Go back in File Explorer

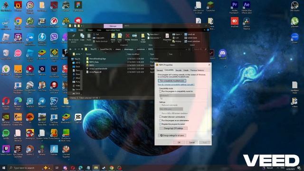point(71,49)
